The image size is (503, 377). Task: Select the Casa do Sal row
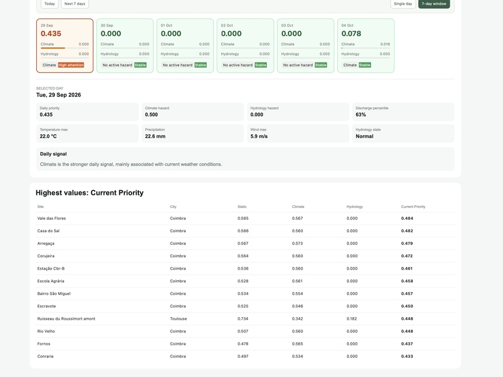point(246,231)
